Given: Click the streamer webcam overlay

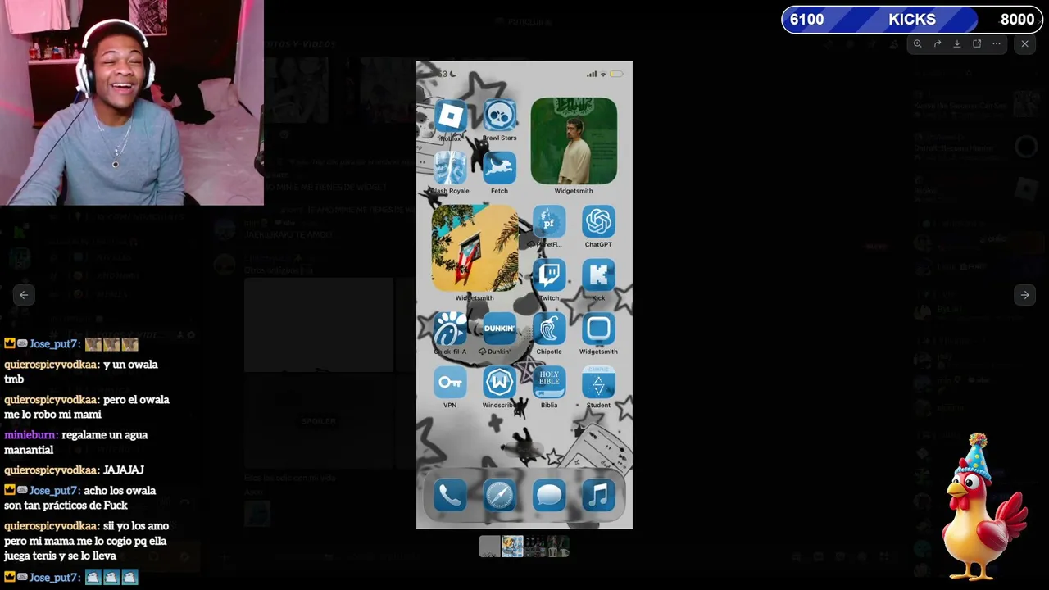Looking at the screenshot, I should [132, 102].
